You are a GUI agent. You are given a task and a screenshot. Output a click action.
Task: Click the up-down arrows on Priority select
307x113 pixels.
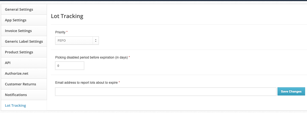tap(96, 40)
